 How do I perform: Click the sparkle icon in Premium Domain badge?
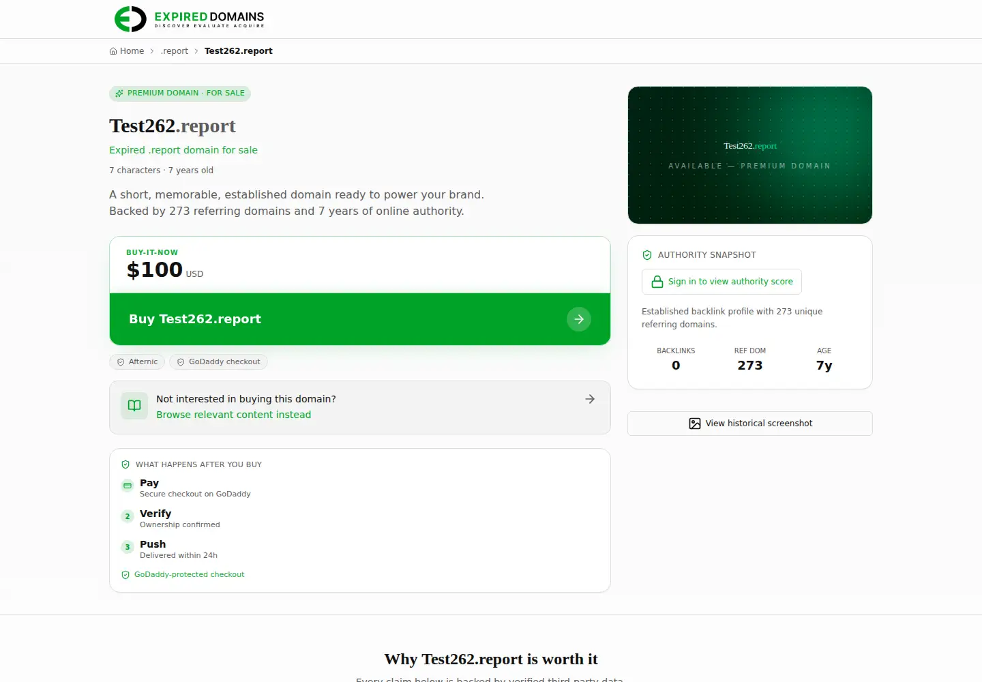[x=119, y=93]
